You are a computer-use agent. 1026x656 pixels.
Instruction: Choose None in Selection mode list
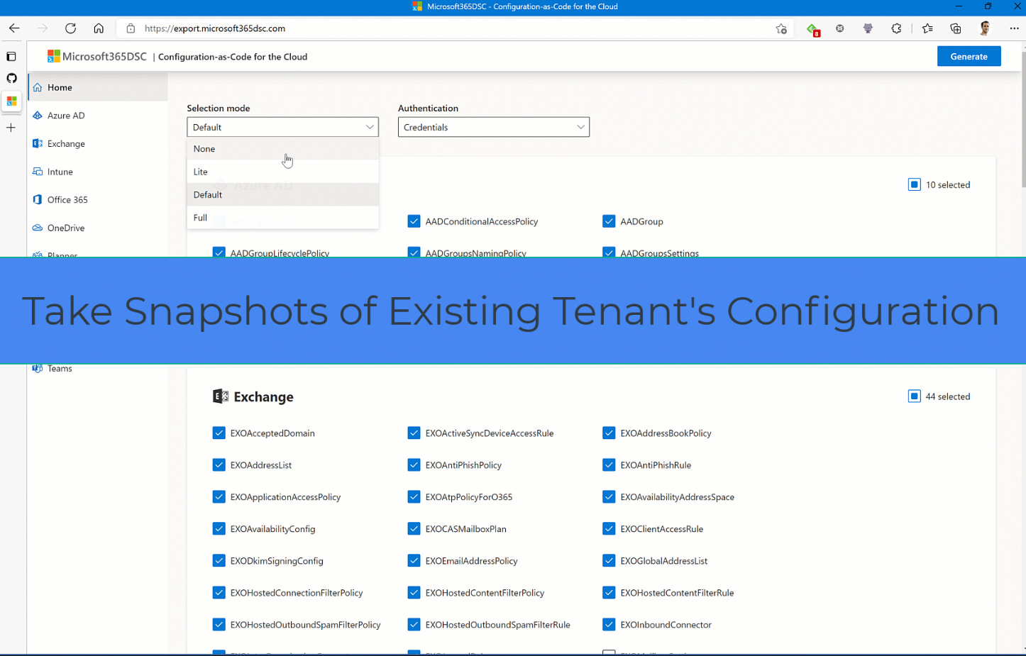pos(282,149)
